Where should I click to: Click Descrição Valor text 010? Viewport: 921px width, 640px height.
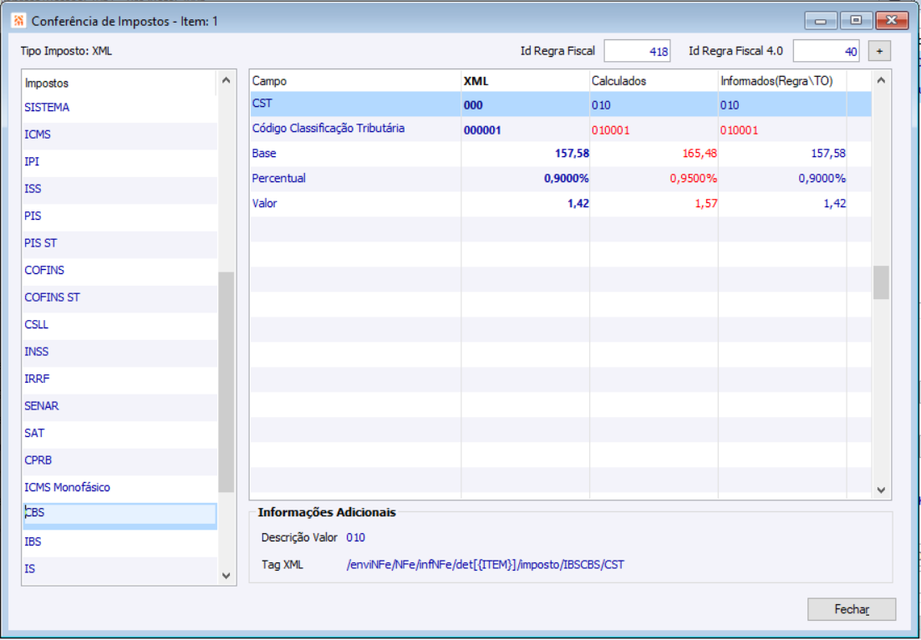(355, 538)
